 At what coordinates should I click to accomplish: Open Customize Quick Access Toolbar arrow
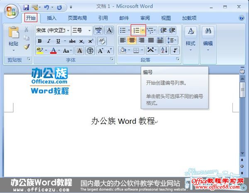tap(71, 7)
